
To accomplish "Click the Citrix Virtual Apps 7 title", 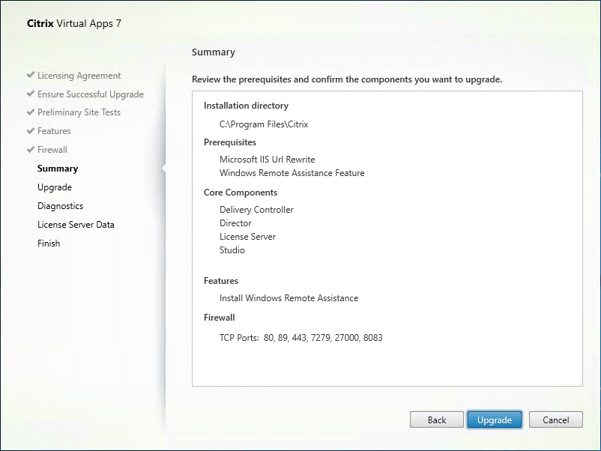I will tap(74, 23).
